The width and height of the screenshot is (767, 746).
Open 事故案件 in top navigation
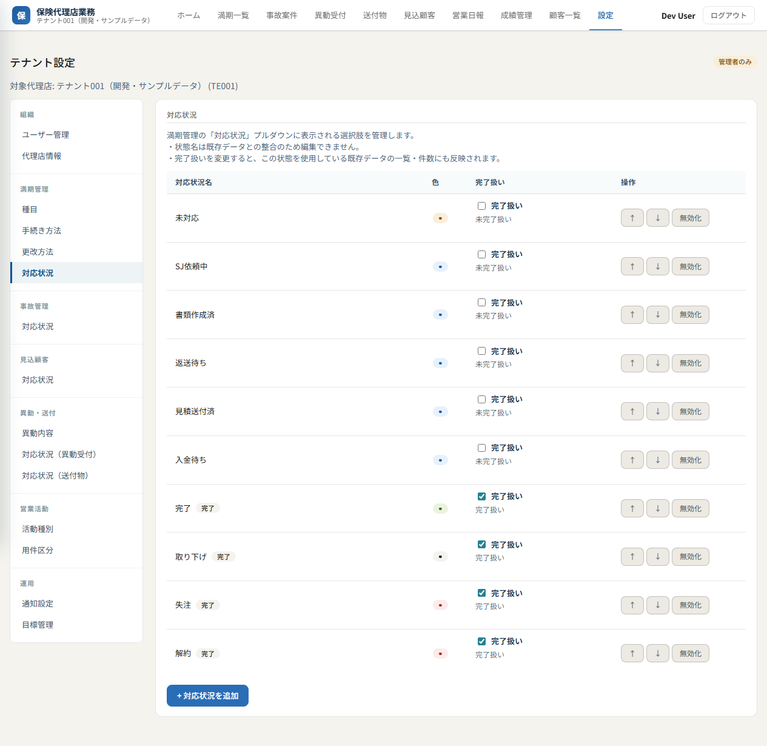point(282,15)
